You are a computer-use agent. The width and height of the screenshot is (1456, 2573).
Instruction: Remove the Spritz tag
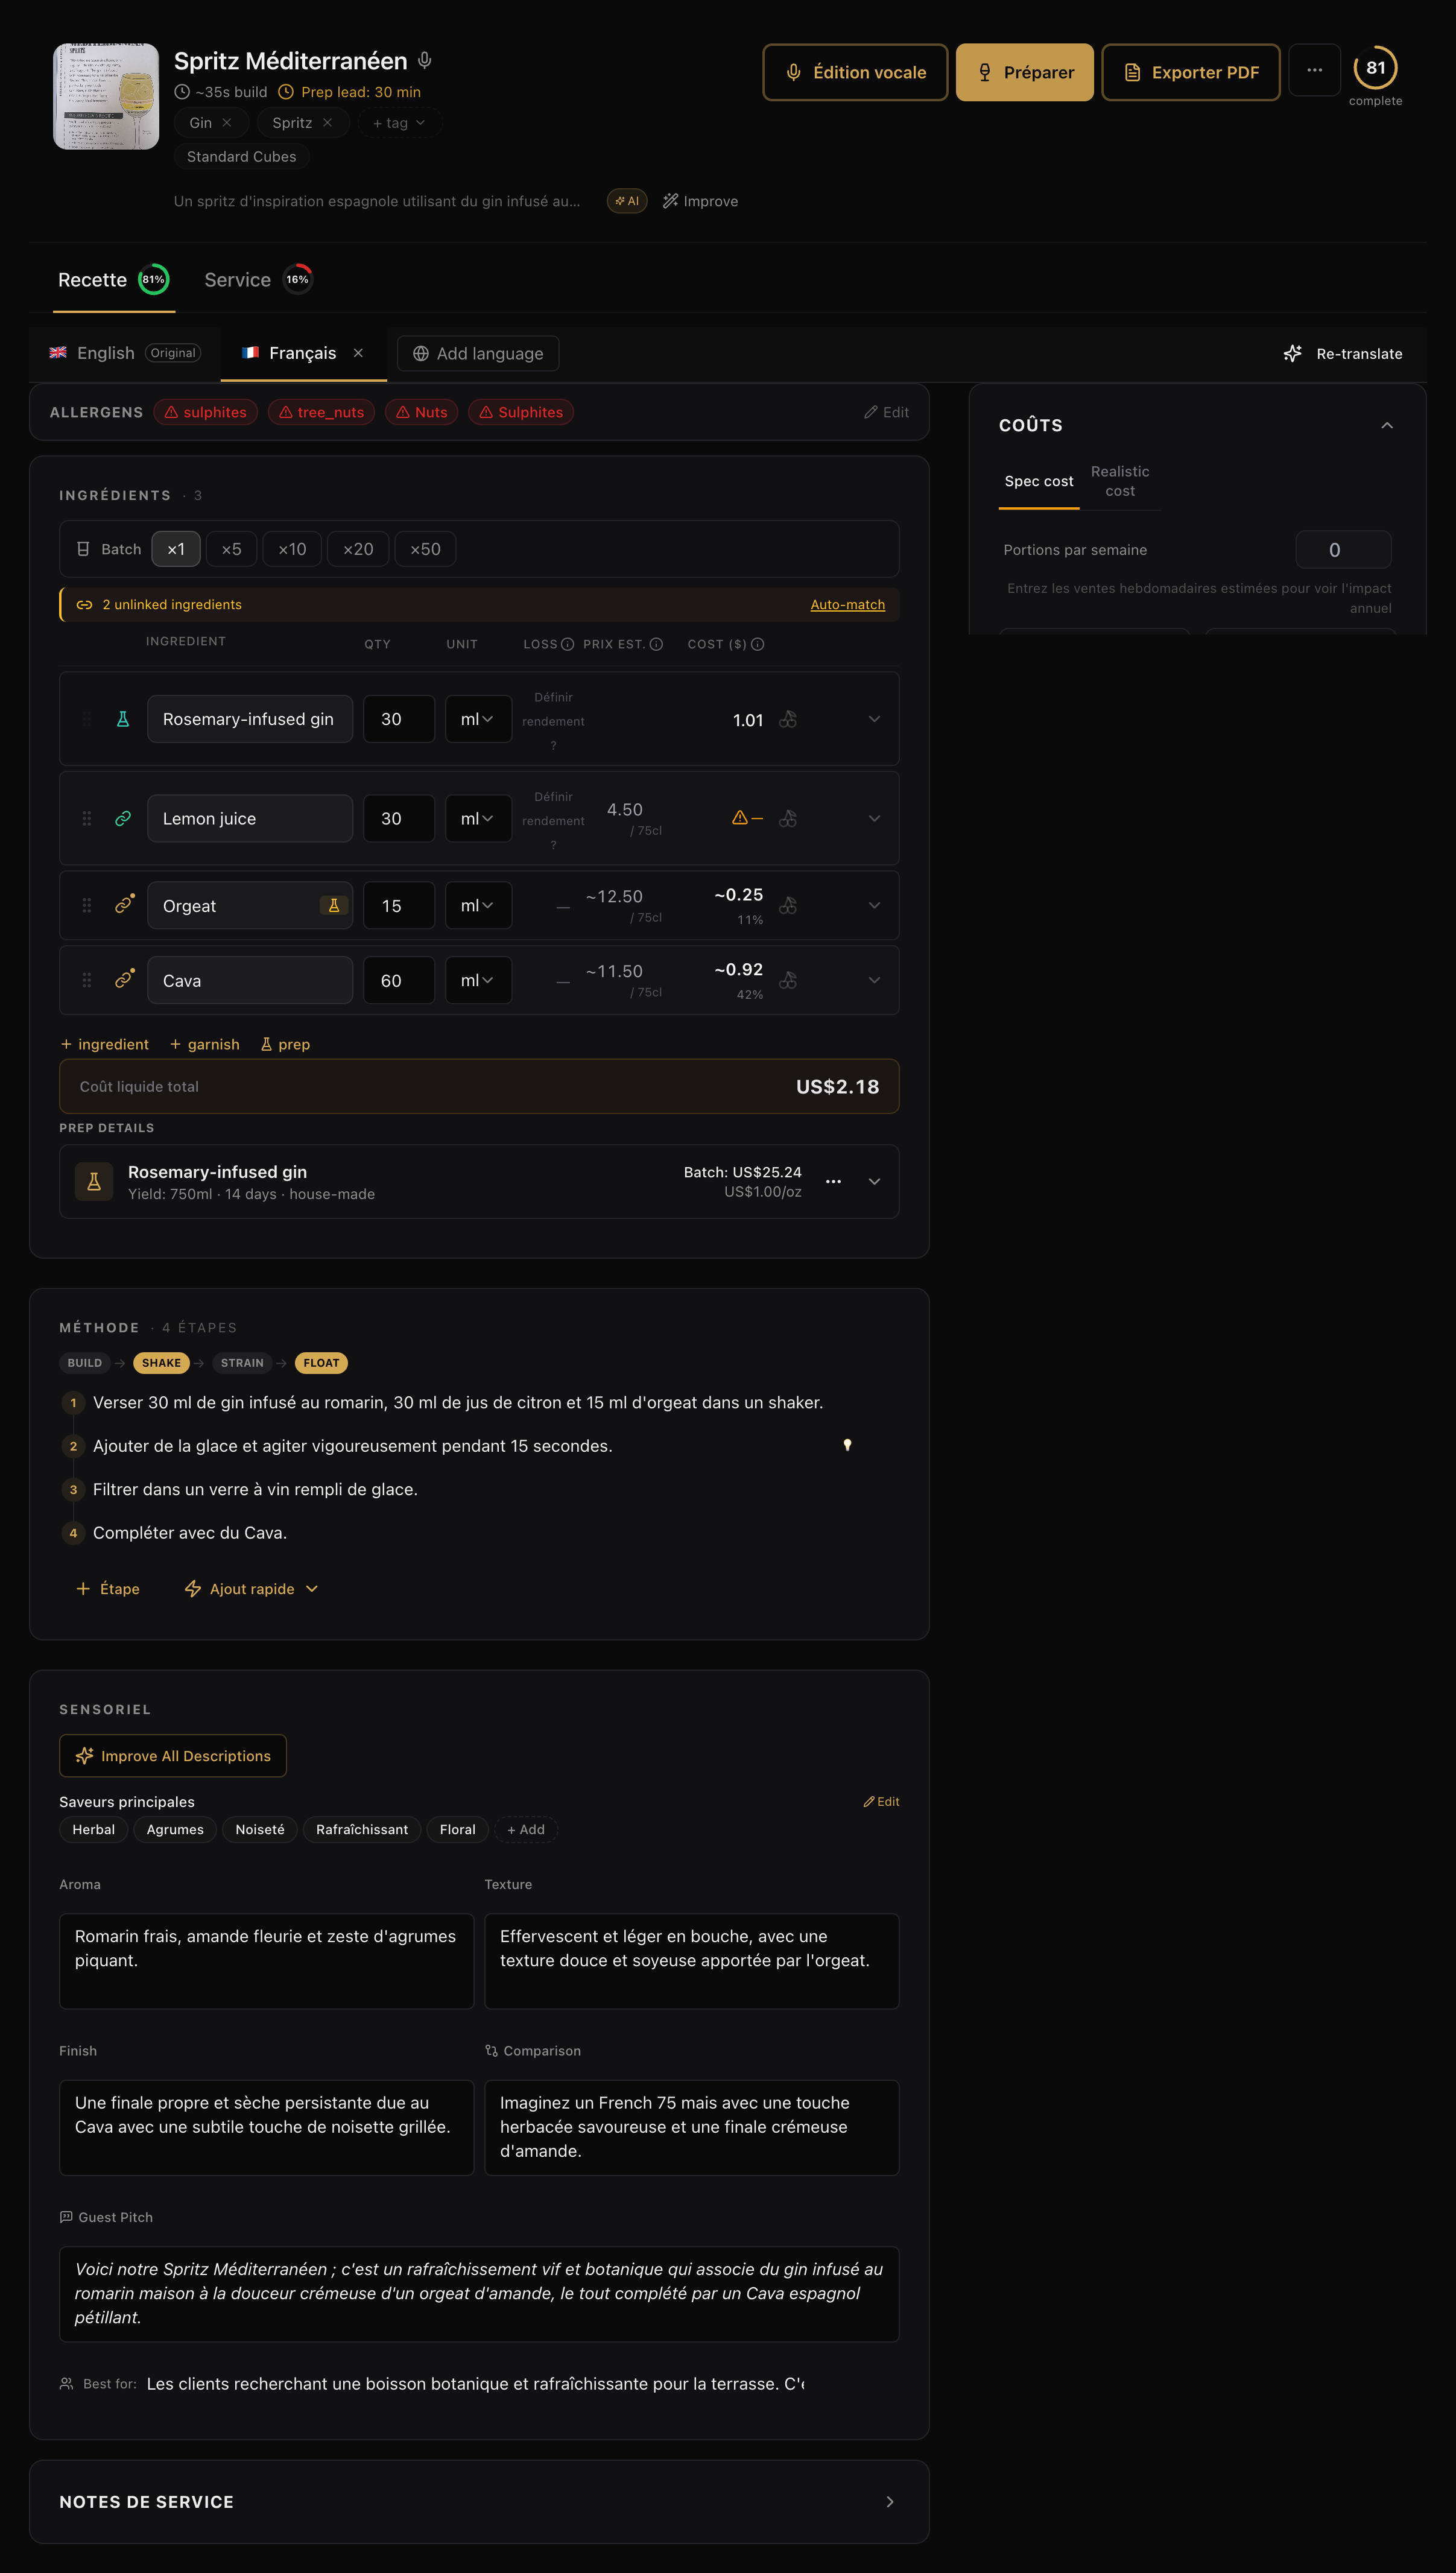pyautogui.click(x=327, y=123)
